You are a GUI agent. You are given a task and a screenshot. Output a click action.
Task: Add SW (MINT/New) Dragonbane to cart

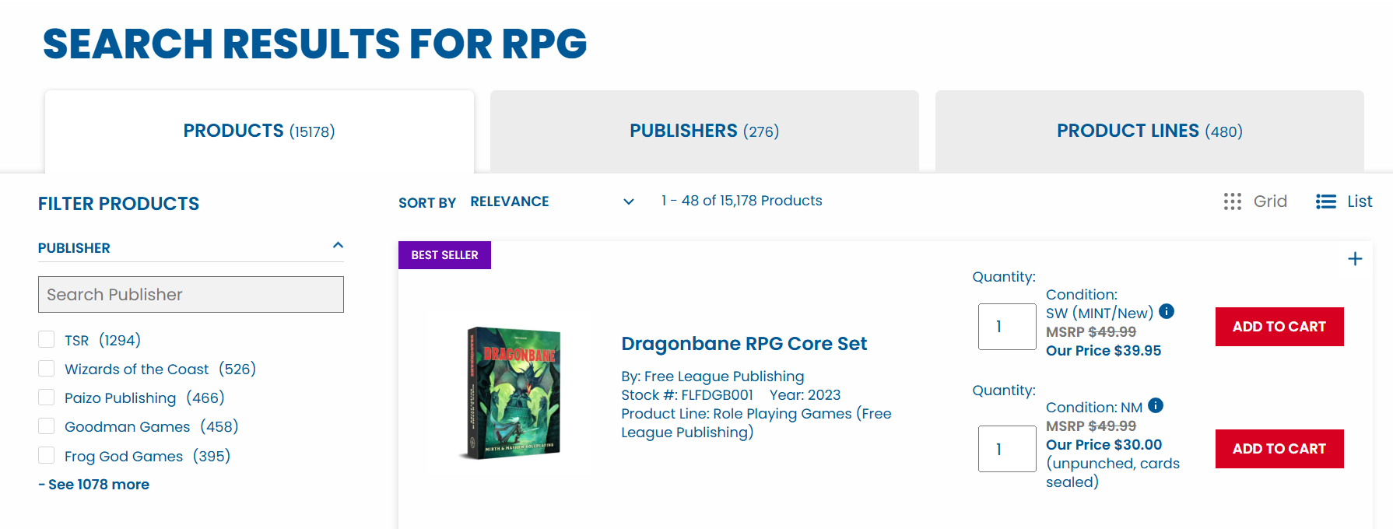click(x=1279, y=327)
